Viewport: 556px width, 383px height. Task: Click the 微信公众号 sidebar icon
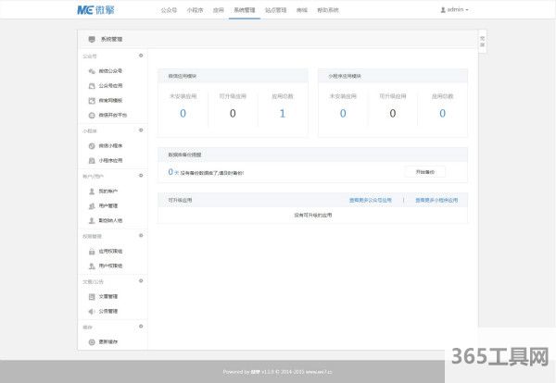click(91, 70)
